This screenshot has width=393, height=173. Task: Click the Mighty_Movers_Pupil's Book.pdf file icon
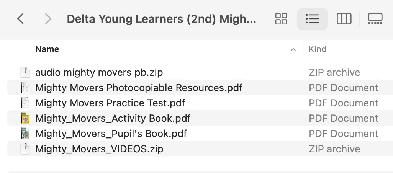(x=25, y=134)
